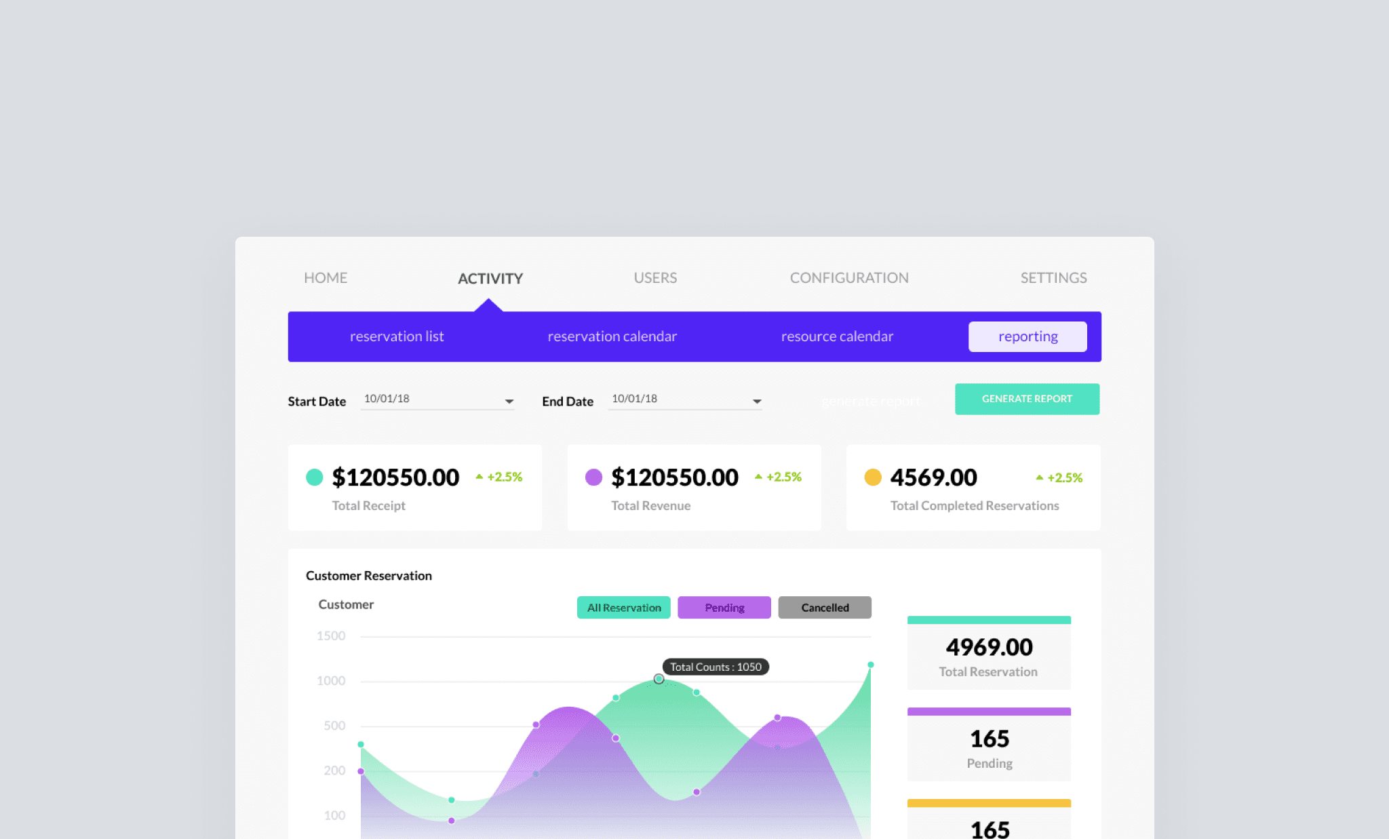Click the yellow Total Completed Reservations dot
The image size is (1389, 839).
[873, 477]
